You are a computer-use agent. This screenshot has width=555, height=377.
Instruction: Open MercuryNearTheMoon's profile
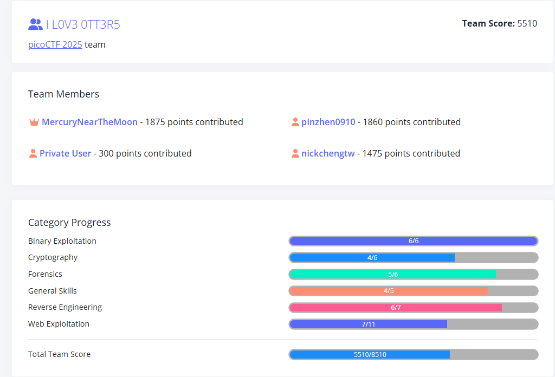pos(89,122)
